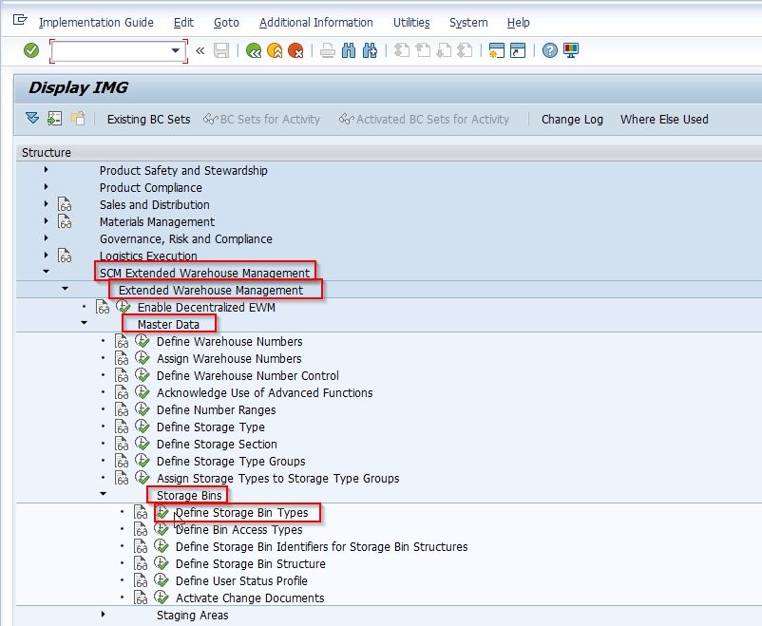Click the green Back arrow icon

tap(254, 50)
